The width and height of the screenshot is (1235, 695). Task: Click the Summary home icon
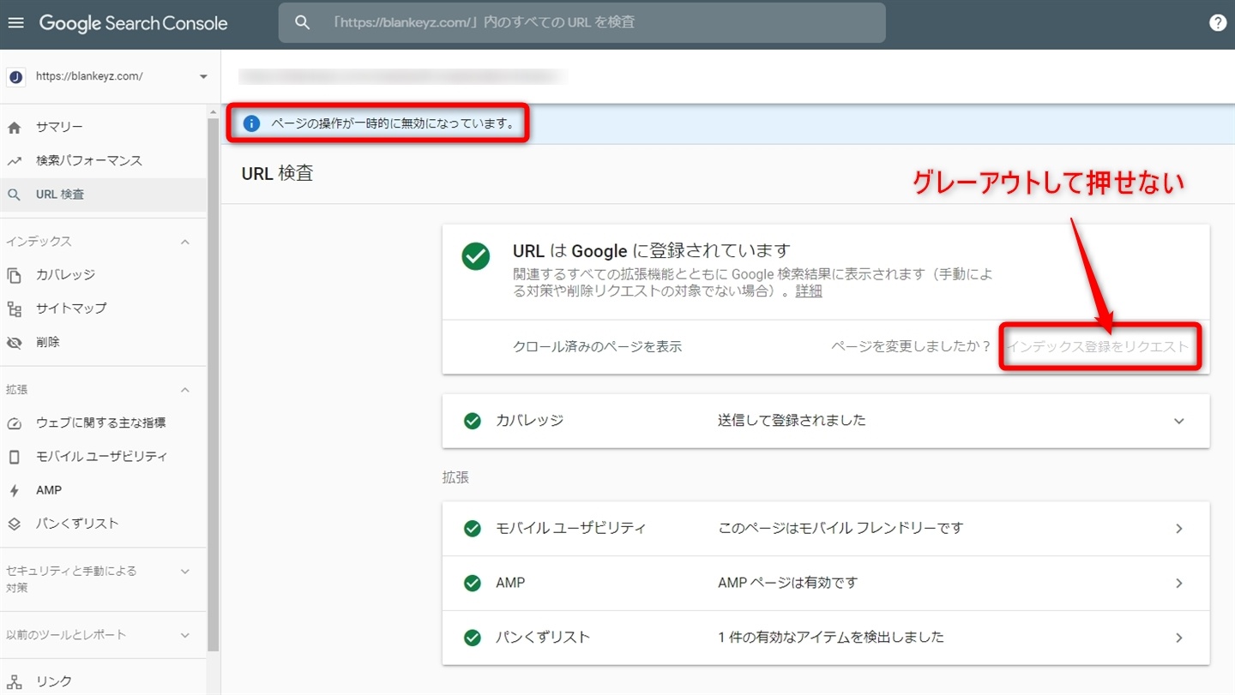pos(14,128)
